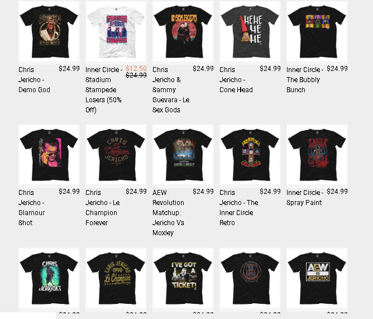Follow the Chris Jericho - Demo God title link

34,80
